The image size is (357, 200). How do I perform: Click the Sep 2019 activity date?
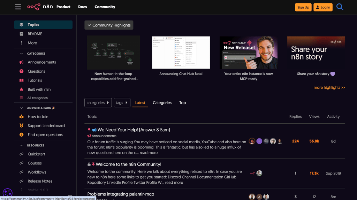[x=333, y=174]
